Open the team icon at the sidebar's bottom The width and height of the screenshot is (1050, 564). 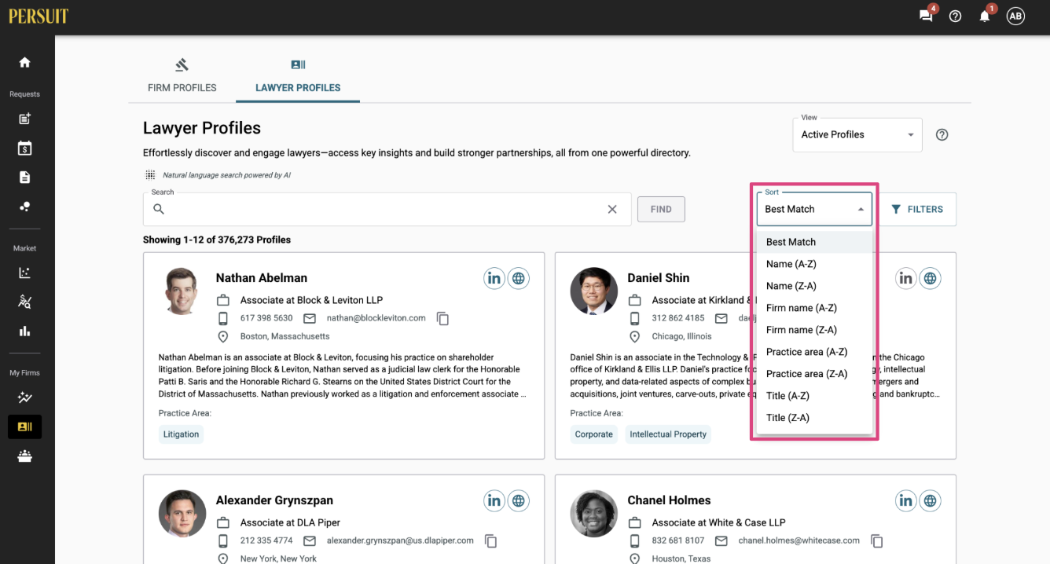[24, 456]
